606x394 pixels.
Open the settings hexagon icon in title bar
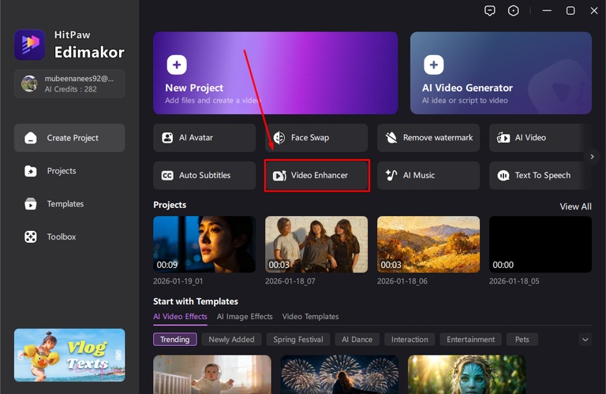point(513,10)
